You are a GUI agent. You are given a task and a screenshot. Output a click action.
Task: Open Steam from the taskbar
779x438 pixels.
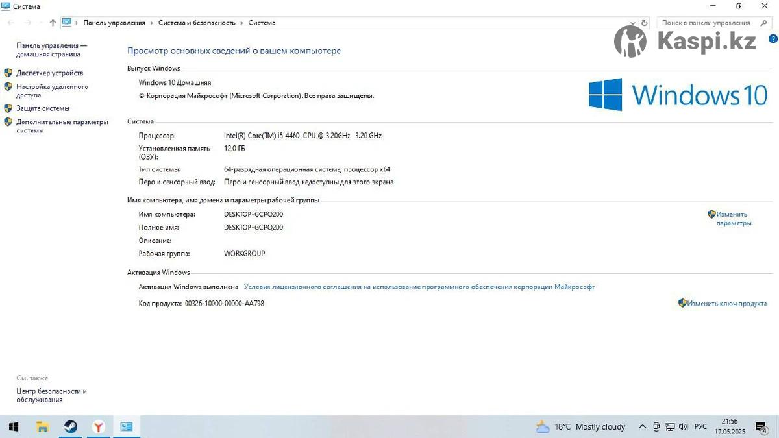tap(70, 427)
